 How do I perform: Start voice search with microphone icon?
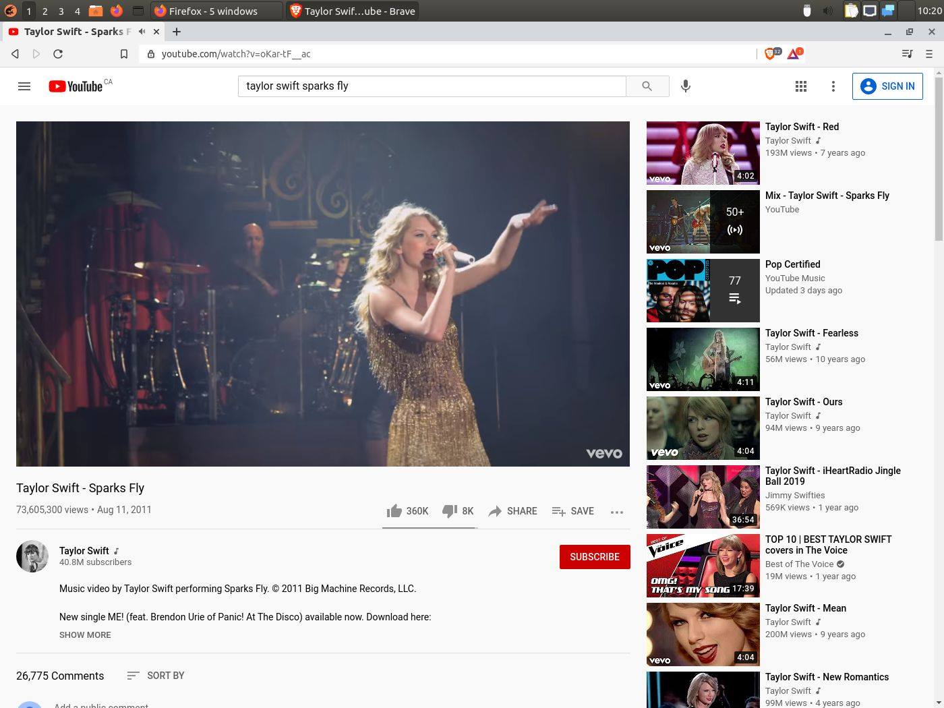coord(686,86)
